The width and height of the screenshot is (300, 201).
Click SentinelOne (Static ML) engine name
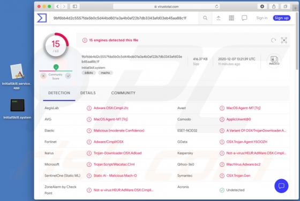pyautogui.click(x=62, y=176)
